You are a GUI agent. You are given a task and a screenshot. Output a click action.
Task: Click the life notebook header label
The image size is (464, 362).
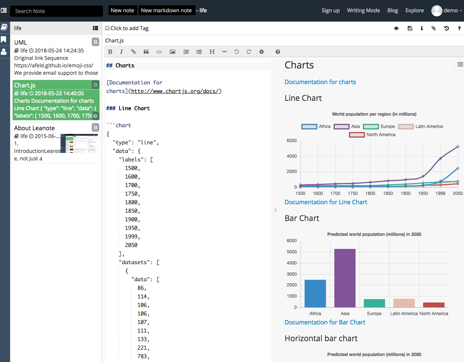(x=18, y=28)
